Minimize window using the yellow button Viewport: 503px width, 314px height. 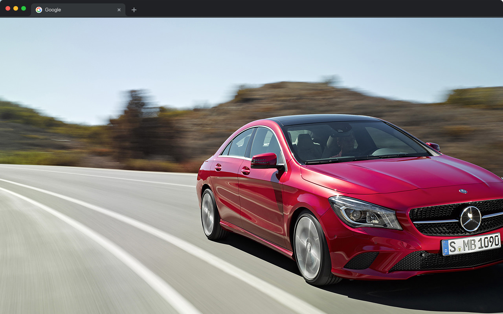point(16,8)
